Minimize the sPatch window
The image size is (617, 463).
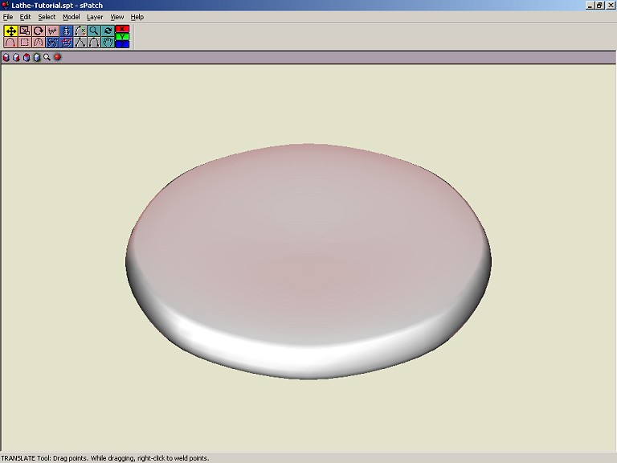(590, 6)
